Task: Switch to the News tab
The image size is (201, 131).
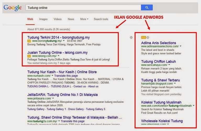Action: click(71, 19)
